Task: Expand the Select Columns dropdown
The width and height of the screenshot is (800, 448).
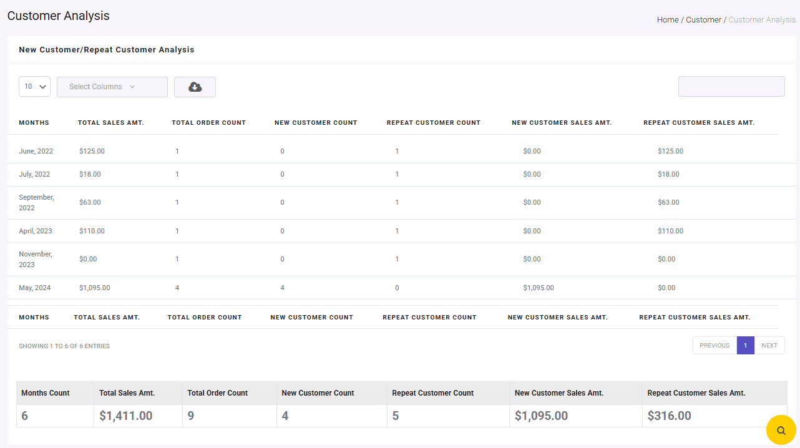Action: tap(112, 87)
